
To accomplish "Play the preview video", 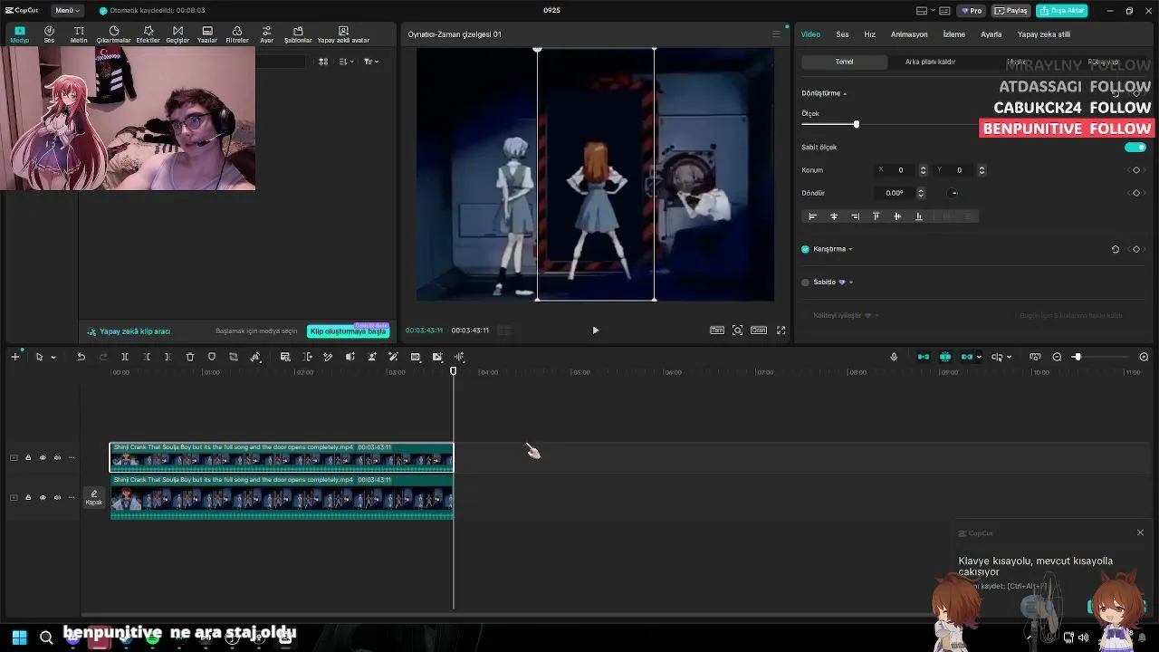I will (595, 331).
